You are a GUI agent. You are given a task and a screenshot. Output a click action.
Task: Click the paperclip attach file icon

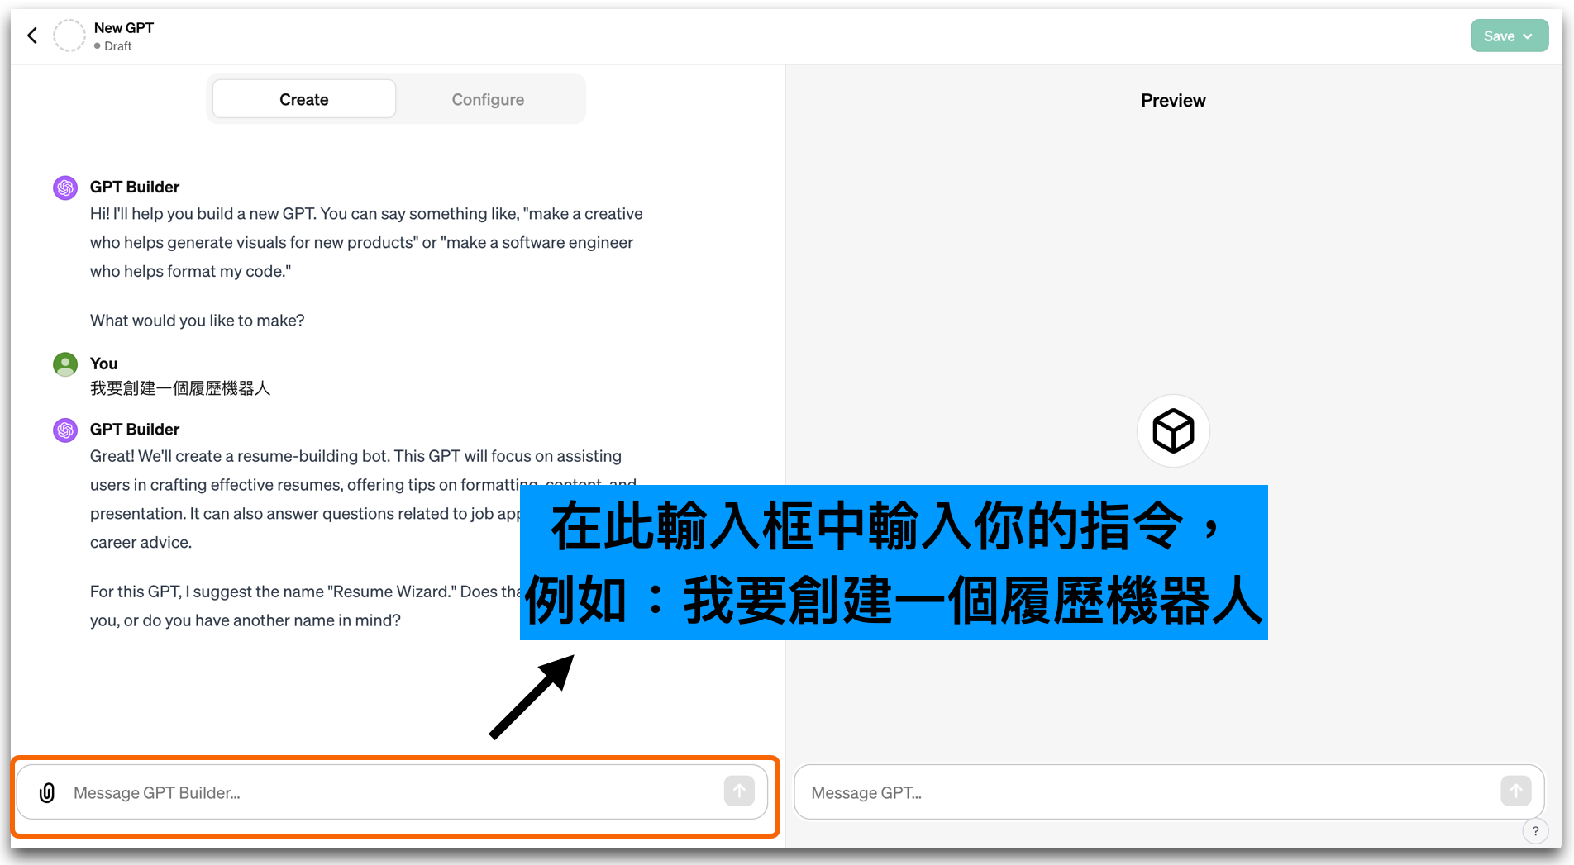pos(47,792)
